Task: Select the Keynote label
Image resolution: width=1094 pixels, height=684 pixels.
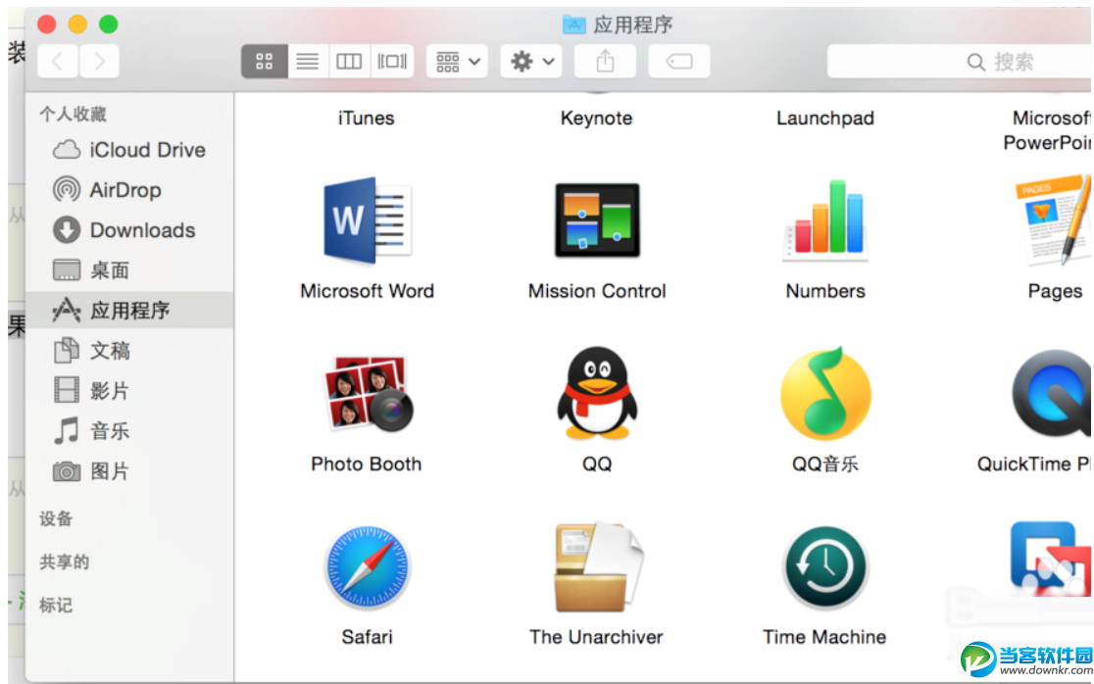Action: [x=597, y=119]
